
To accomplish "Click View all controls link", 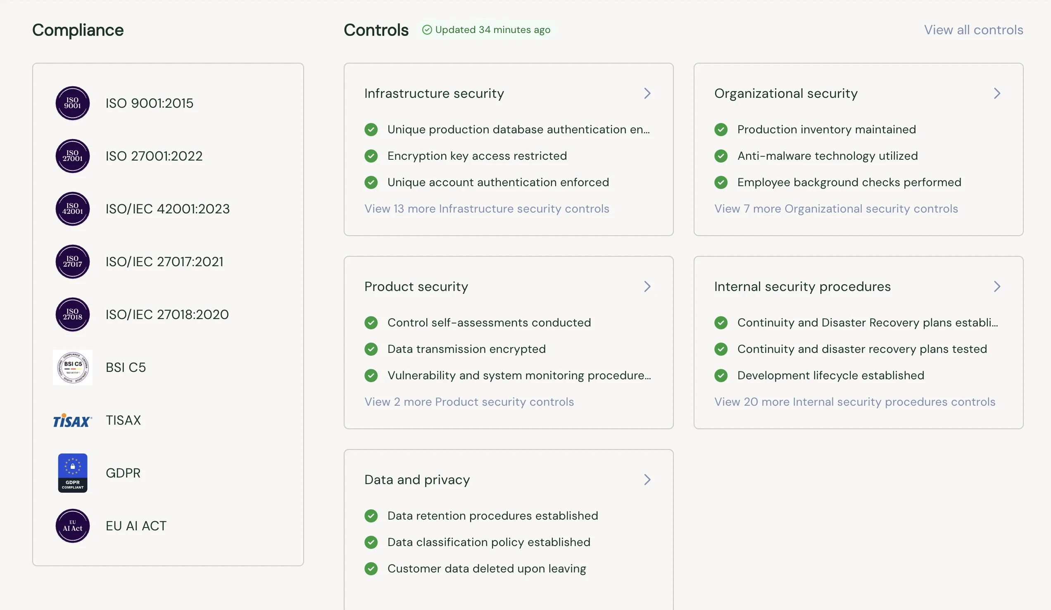I will (973, 30).
